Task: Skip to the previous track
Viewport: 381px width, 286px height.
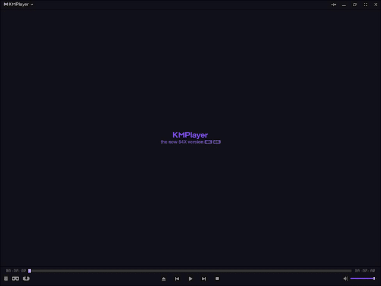Action: 177,279
